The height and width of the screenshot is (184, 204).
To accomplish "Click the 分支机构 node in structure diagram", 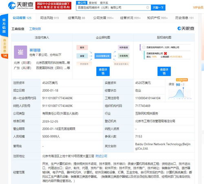I will (x=124, y=56).
